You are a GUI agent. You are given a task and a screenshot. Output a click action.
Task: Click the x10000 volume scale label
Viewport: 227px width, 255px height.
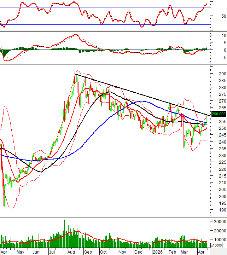point(216,245)
